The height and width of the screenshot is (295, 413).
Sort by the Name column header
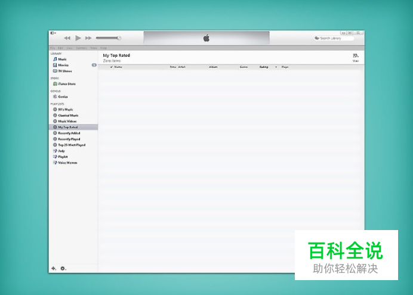(x=118, y=67)
